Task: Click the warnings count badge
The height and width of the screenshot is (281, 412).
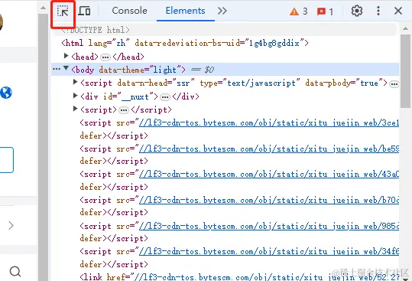Action: 298,11
